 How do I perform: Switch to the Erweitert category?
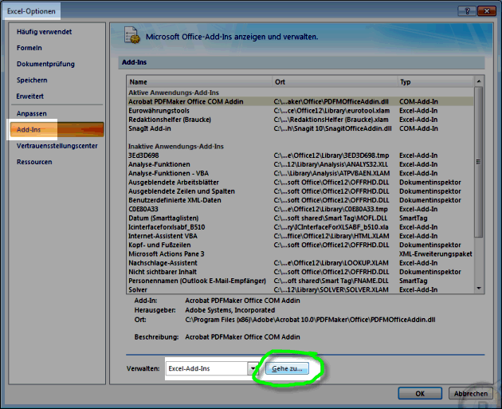click(x=29, y=96)
